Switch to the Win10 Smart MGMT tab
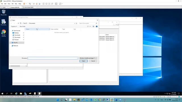 point(29,7)
